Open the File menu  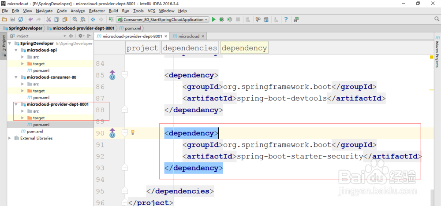tap(5, 11)
